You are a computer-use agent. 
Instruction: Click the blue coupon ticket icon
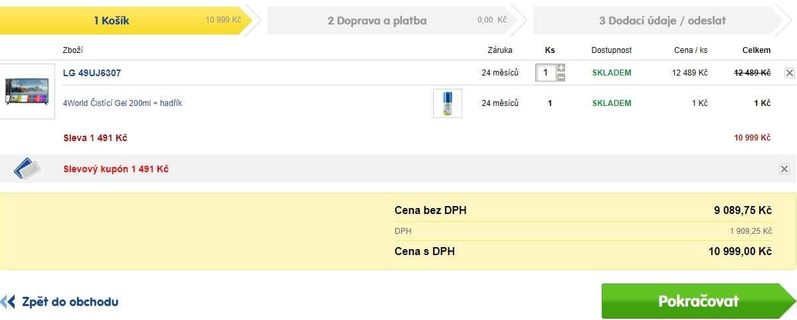click(x=27, y=169)
